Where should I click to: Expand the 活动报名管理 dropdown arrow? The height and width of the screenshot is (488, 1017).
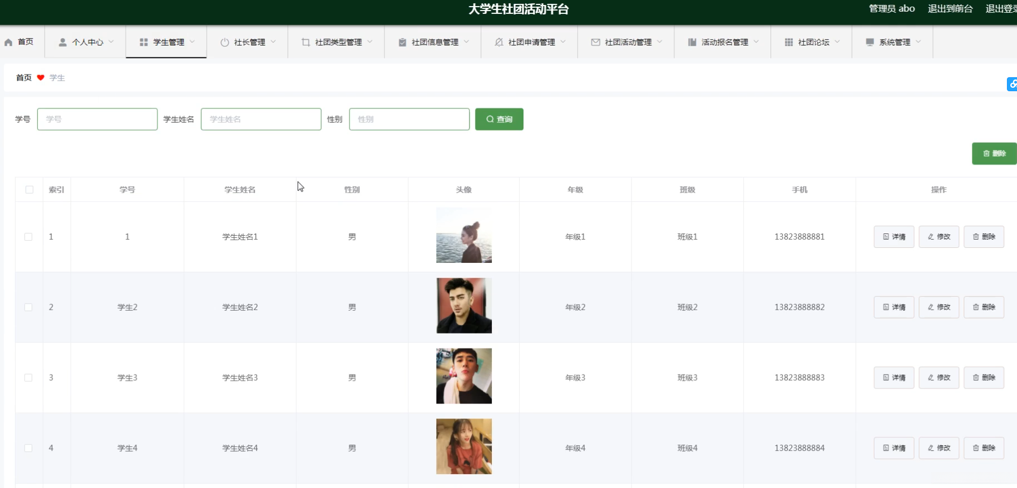756,42
